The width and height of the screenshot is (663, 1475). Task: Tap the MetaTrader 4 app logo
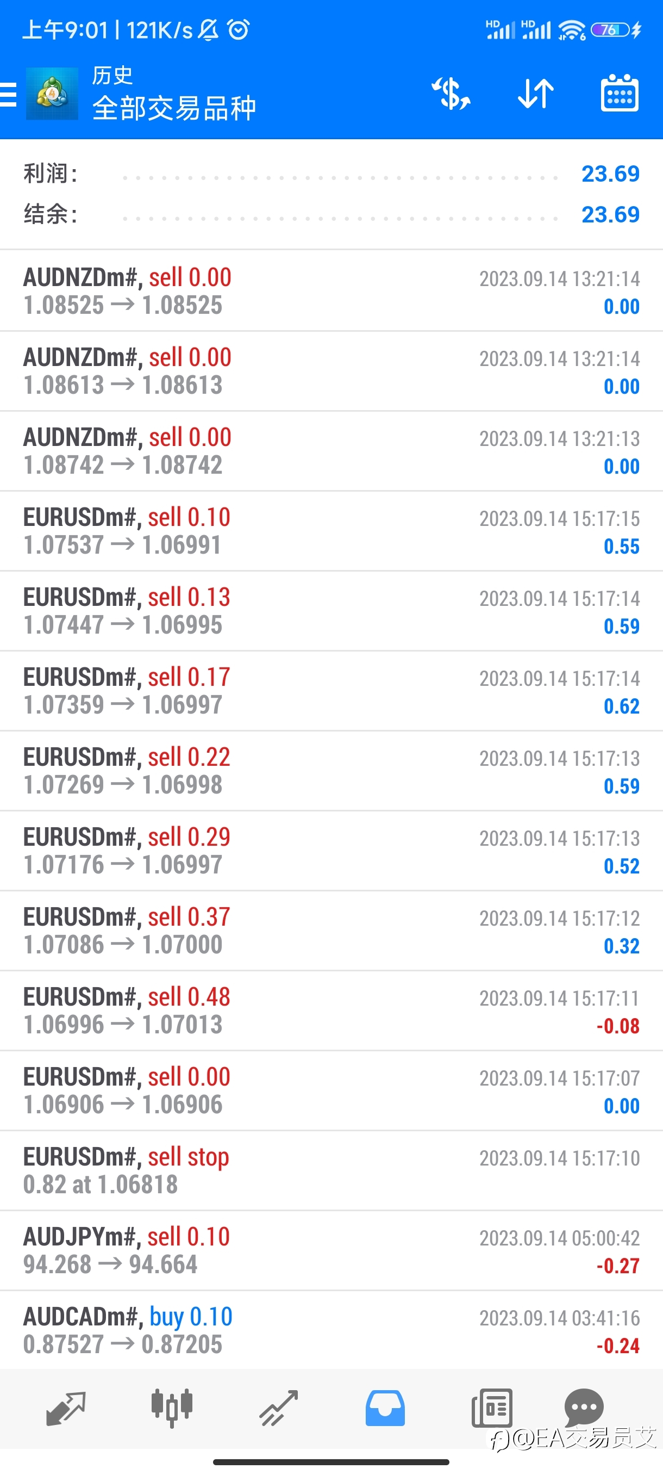(52, 94)
